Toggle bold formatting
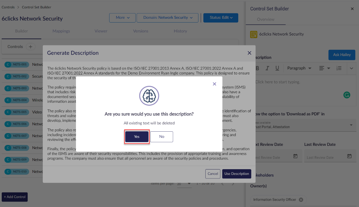Viewport: 359px width, 207px height. click(x=257, y=68)
